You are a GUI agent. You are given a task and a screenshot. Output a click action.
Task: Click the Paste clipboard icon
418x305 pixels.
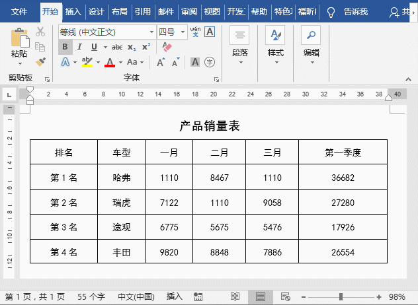click(20, 38)
